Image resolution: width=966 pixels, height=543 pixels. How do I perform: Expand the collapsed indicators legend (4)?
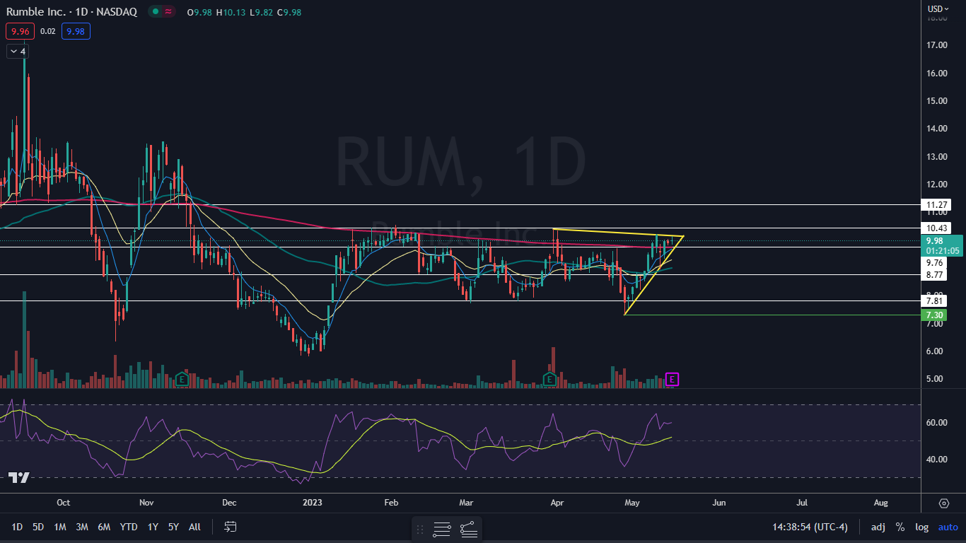pos(17,52)
